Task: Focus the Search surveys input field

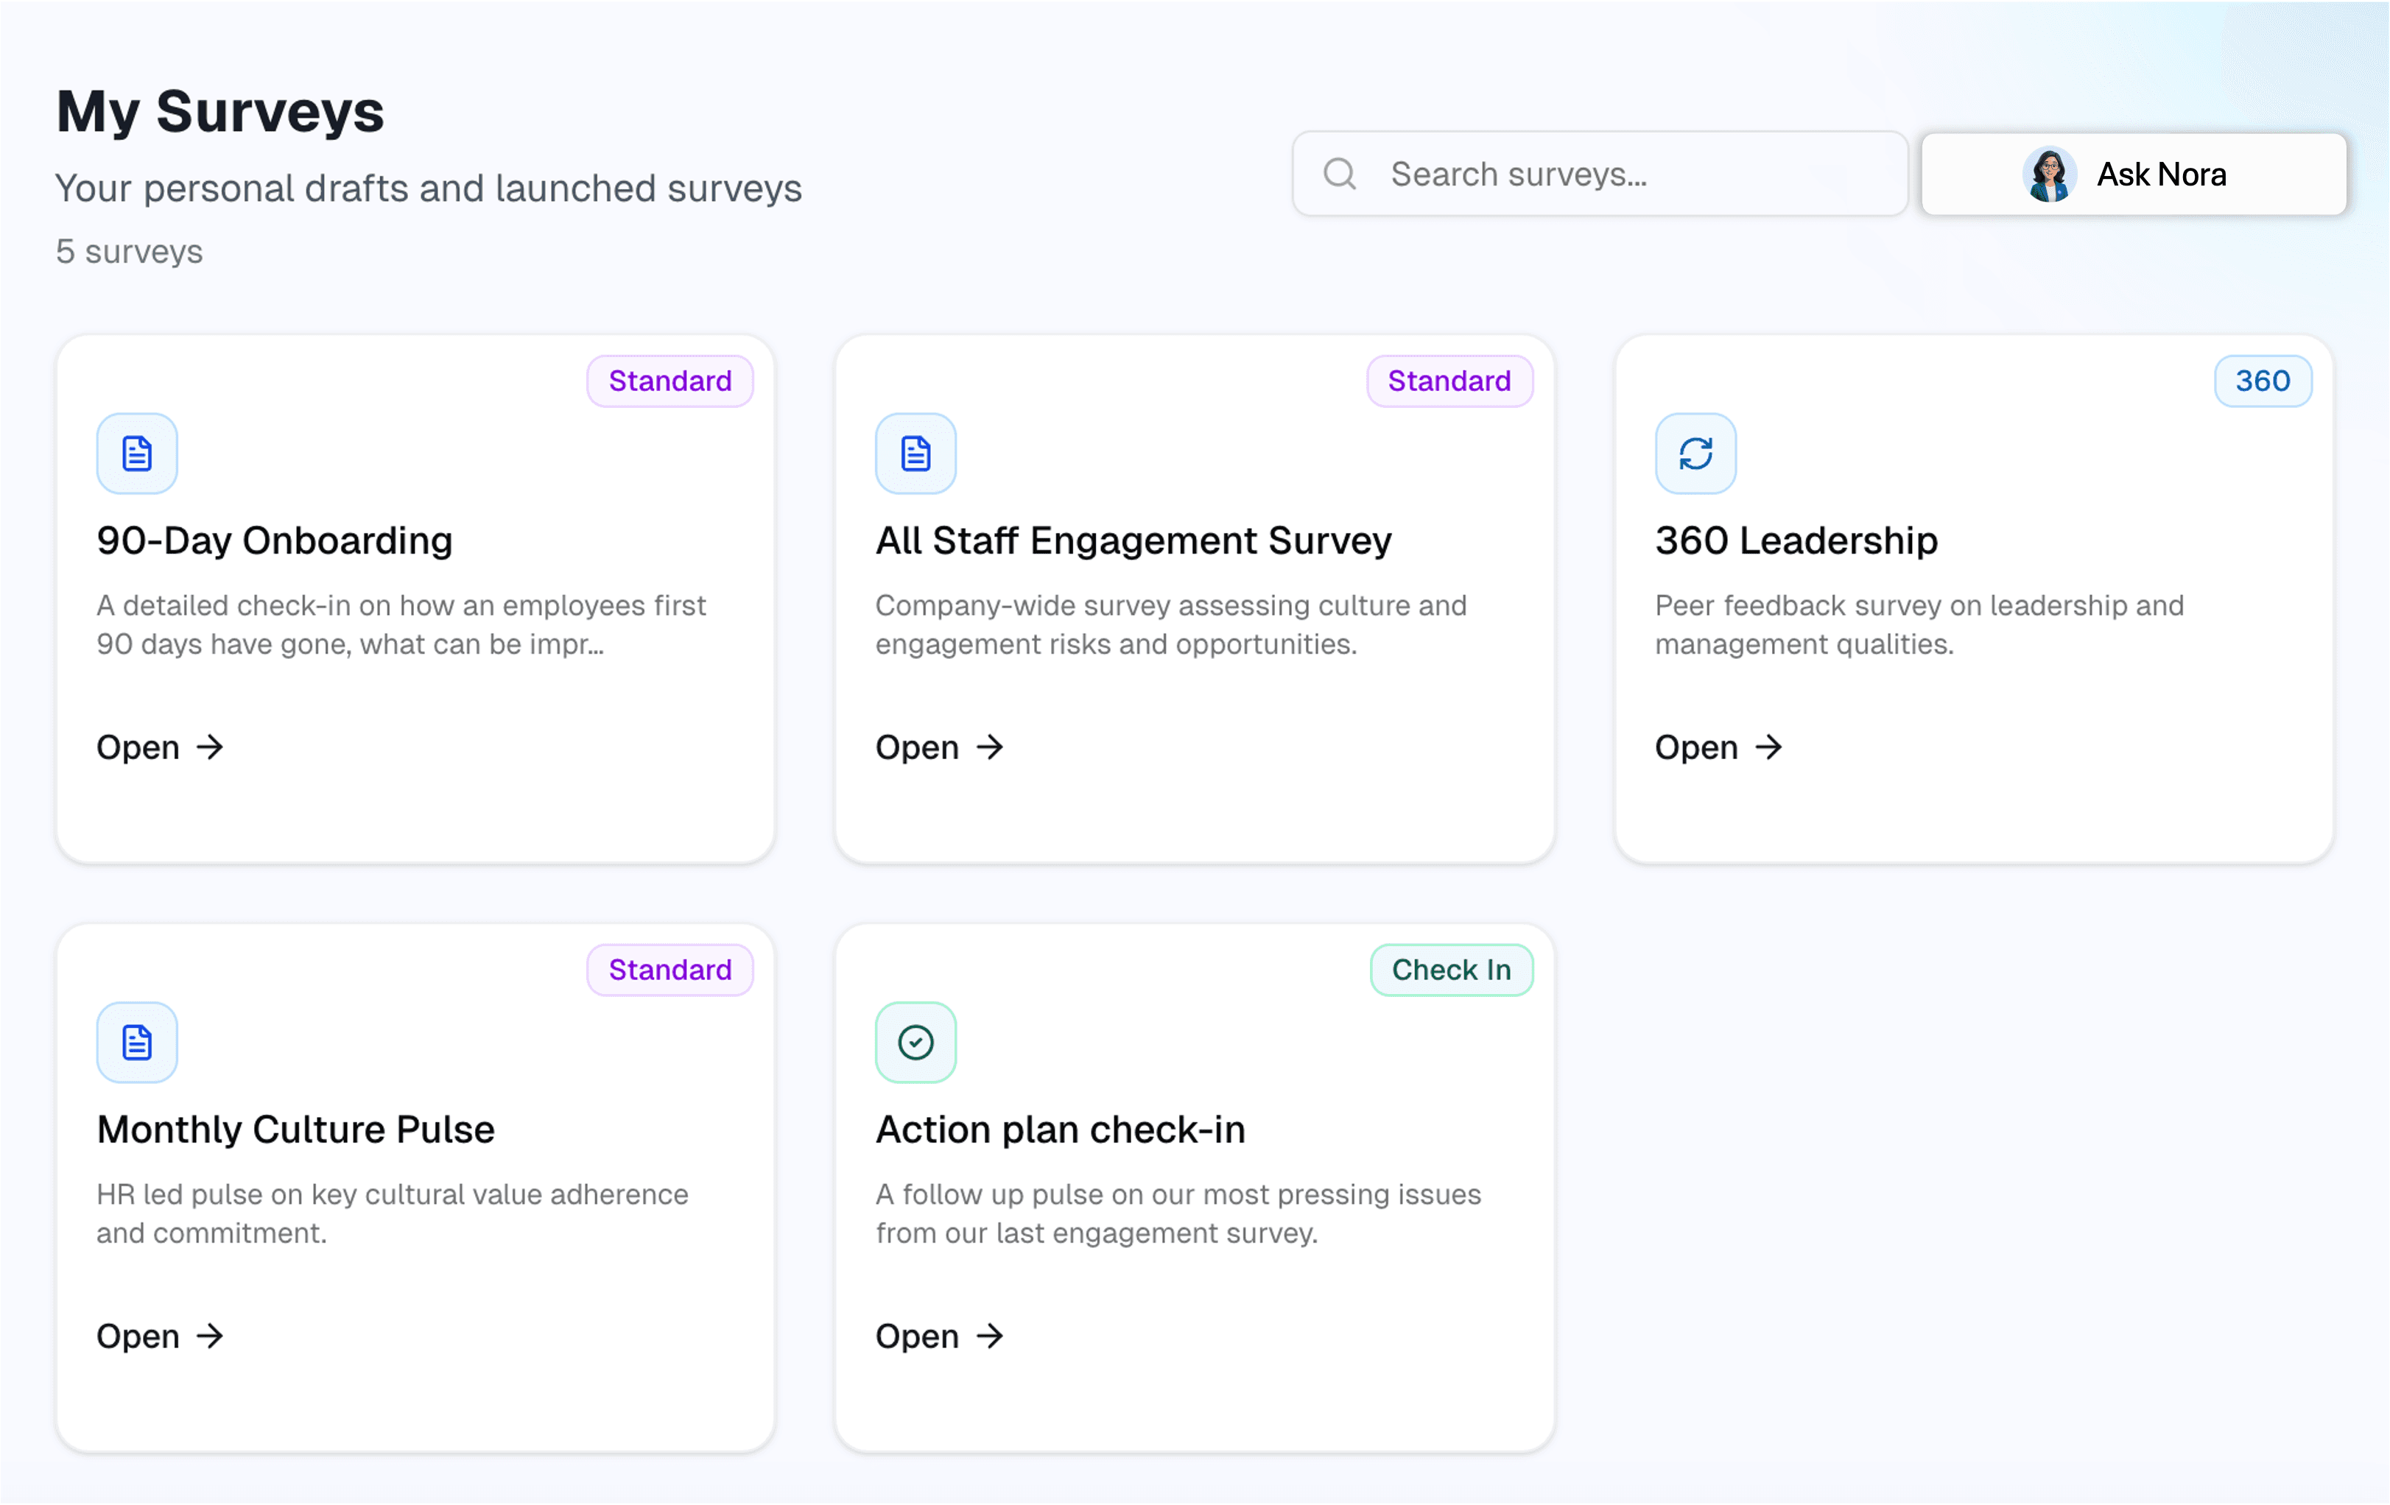Action: tap(1628, 174)
